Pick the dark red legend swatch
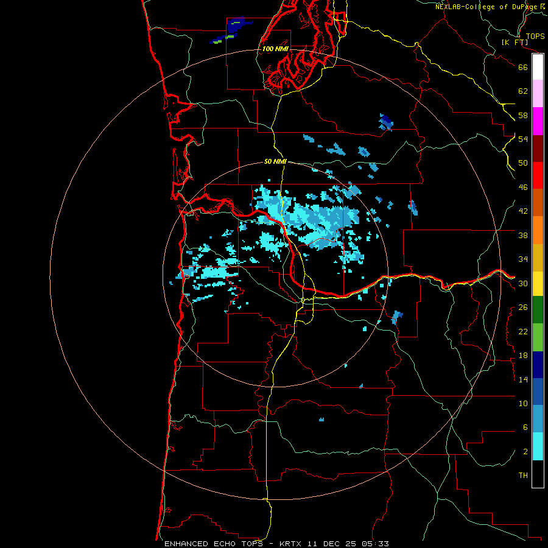Screen dimensions: 548x548 pyautogui.click(x=538, y=148)
